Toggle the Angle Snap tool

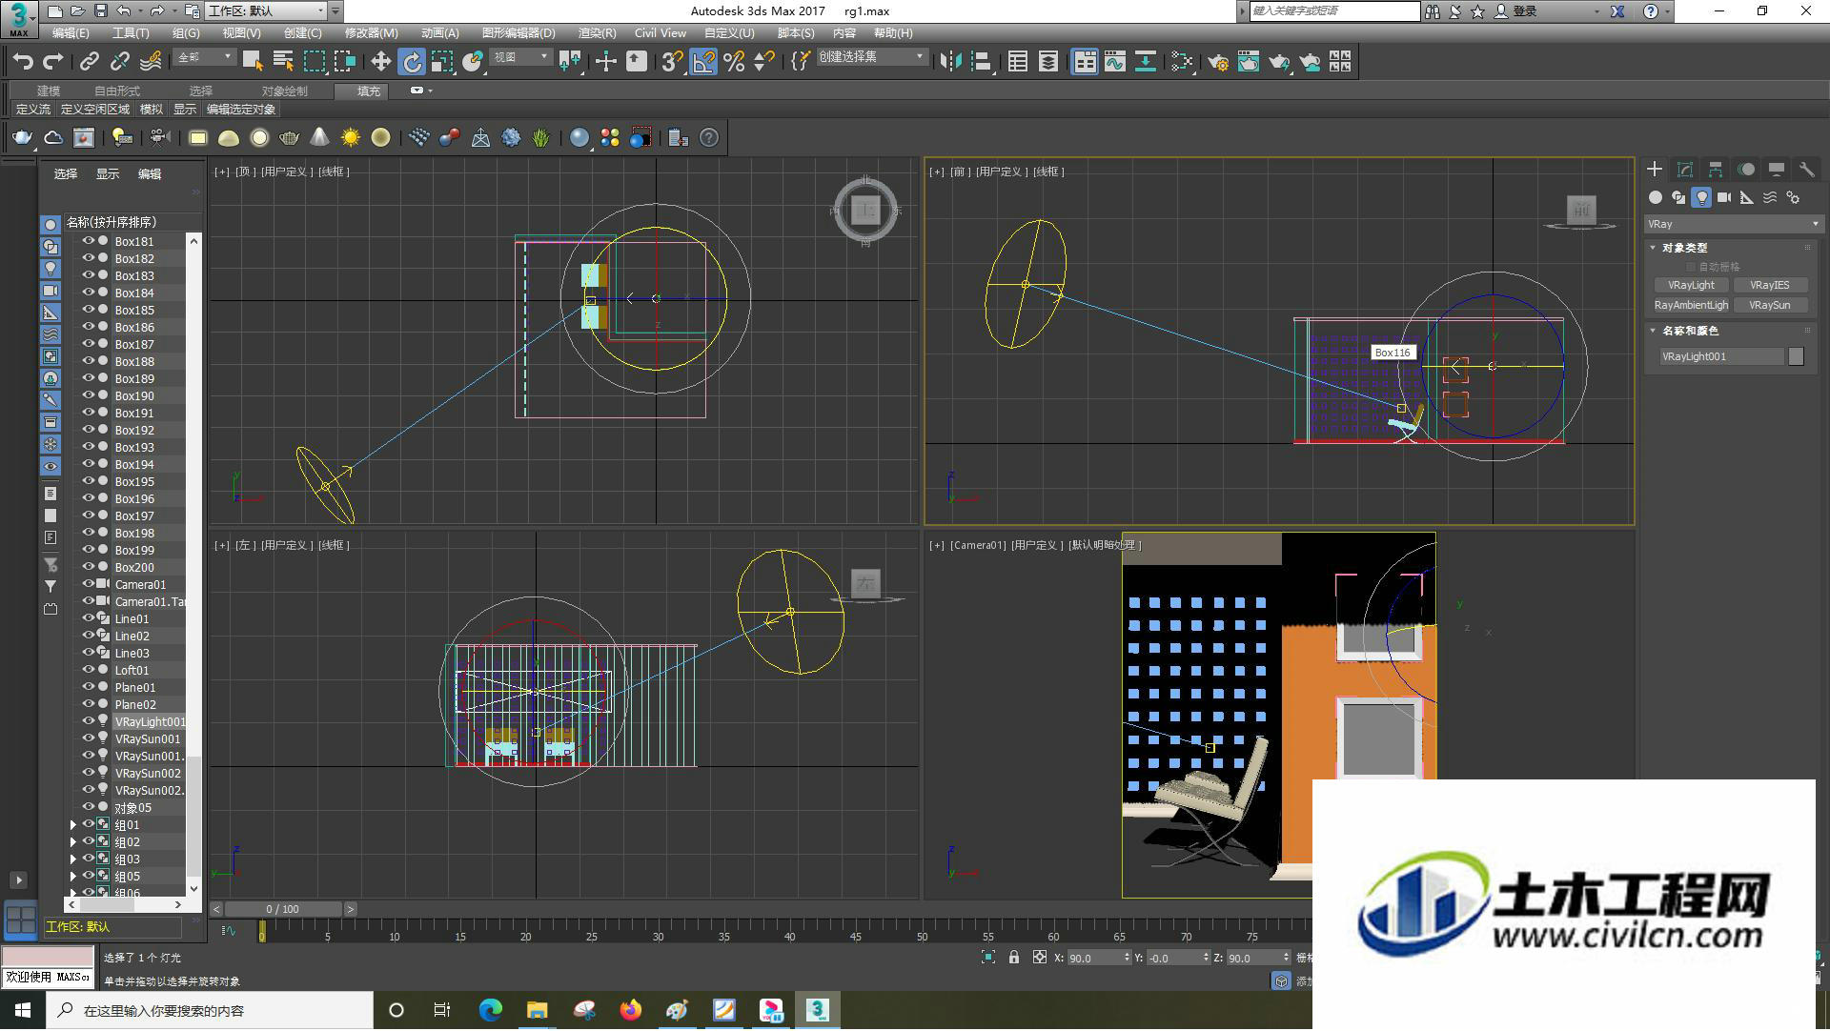[703, 62]
